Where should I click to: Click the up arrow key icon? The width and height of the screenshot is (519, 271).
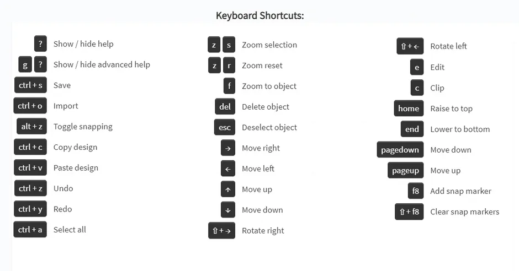pos(228,189)
